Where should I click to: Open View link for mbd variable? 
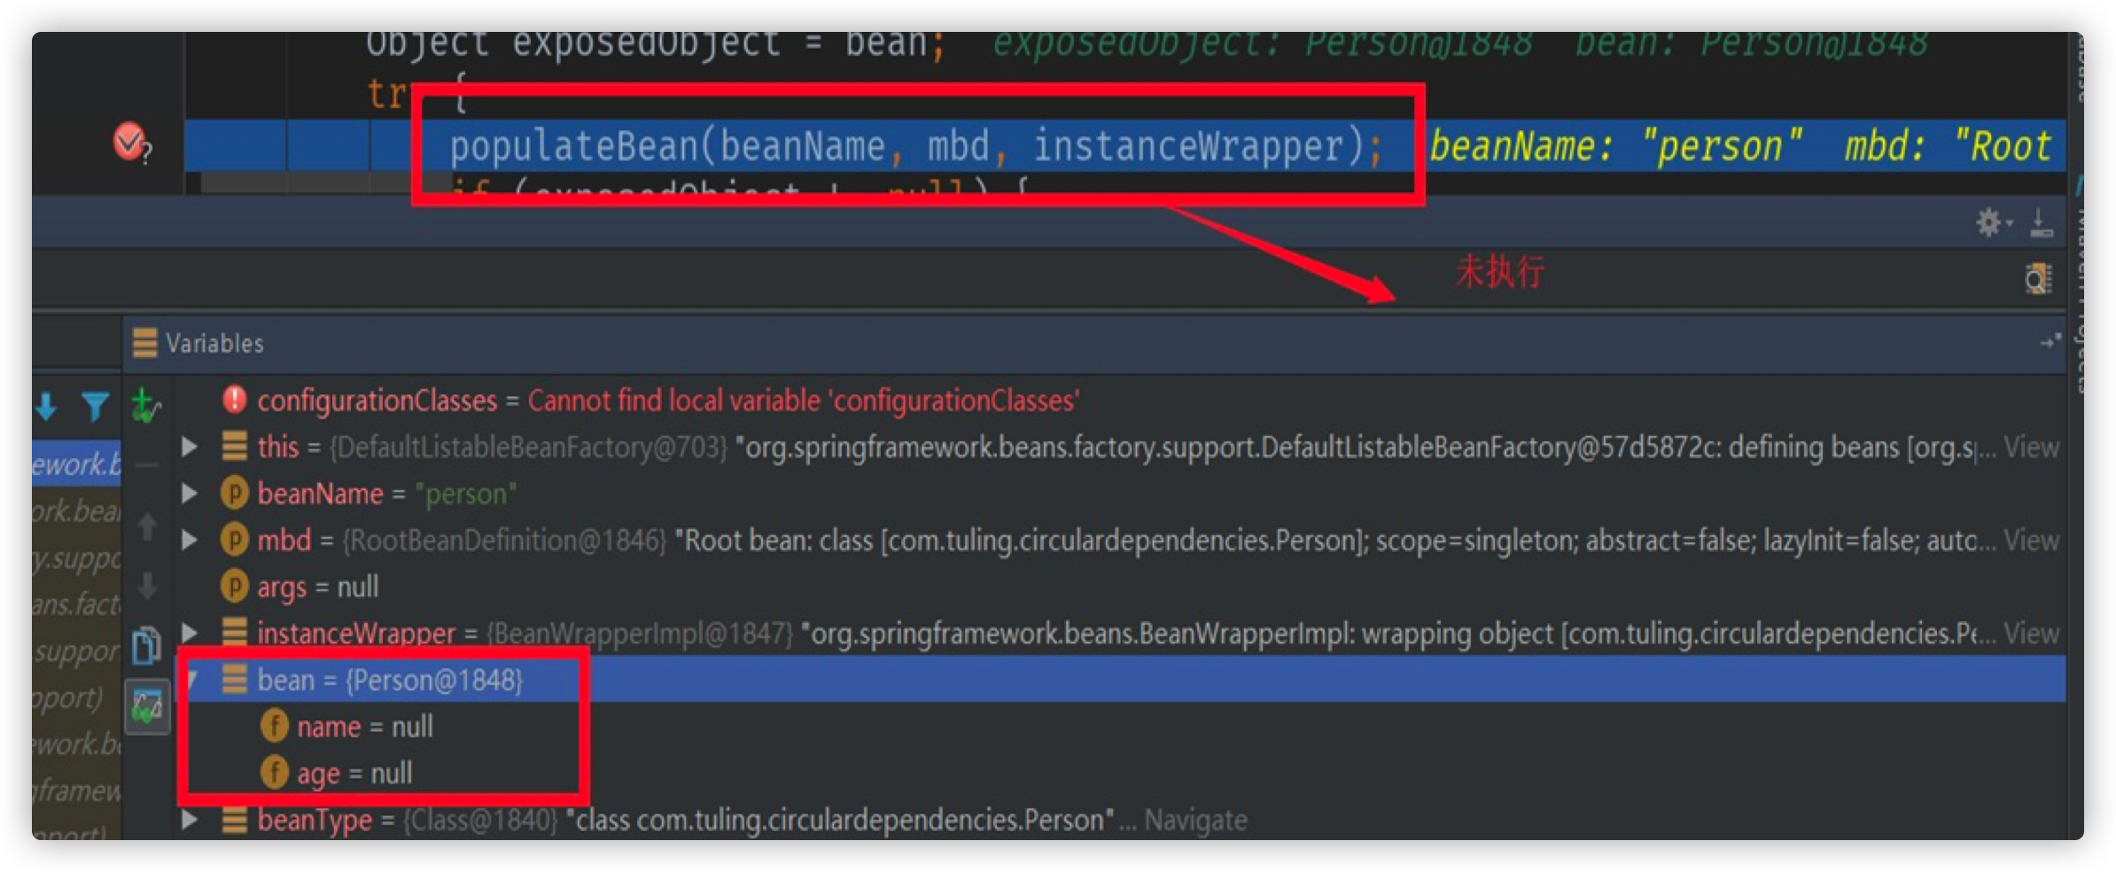coord(2031,540)
